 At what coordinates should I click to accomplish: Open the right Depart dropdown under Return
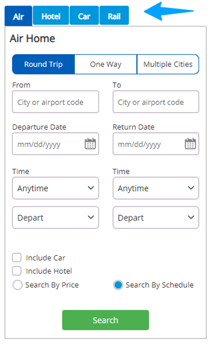pos(156,217)
